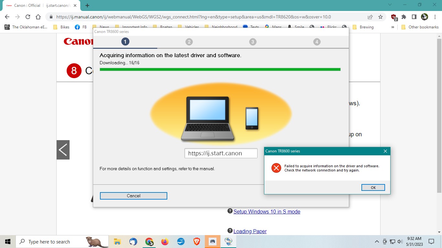Open the Chrome profile avatar
The width and height of the screenshot is (442, 248).
coord(425,17)
